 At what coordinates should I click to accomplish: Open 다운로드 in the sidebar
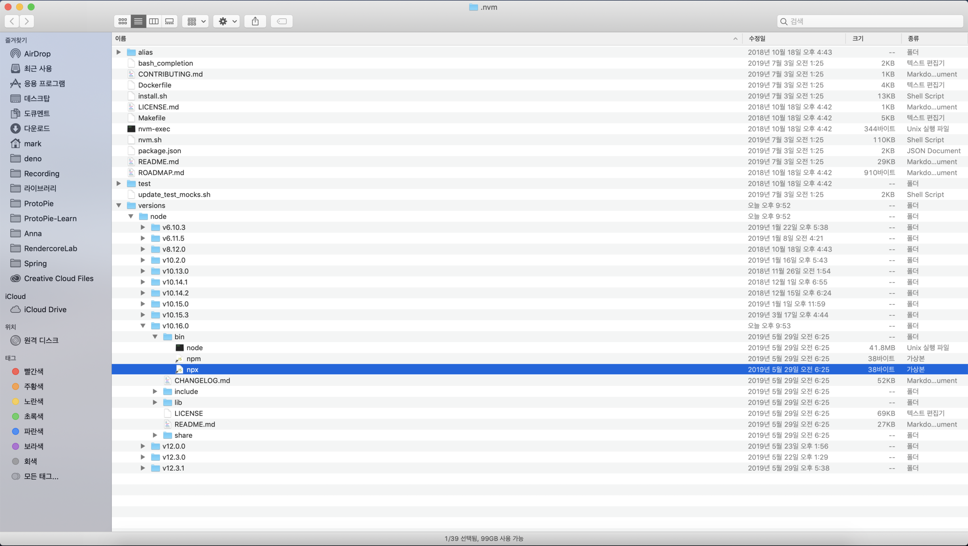(37, 128)
